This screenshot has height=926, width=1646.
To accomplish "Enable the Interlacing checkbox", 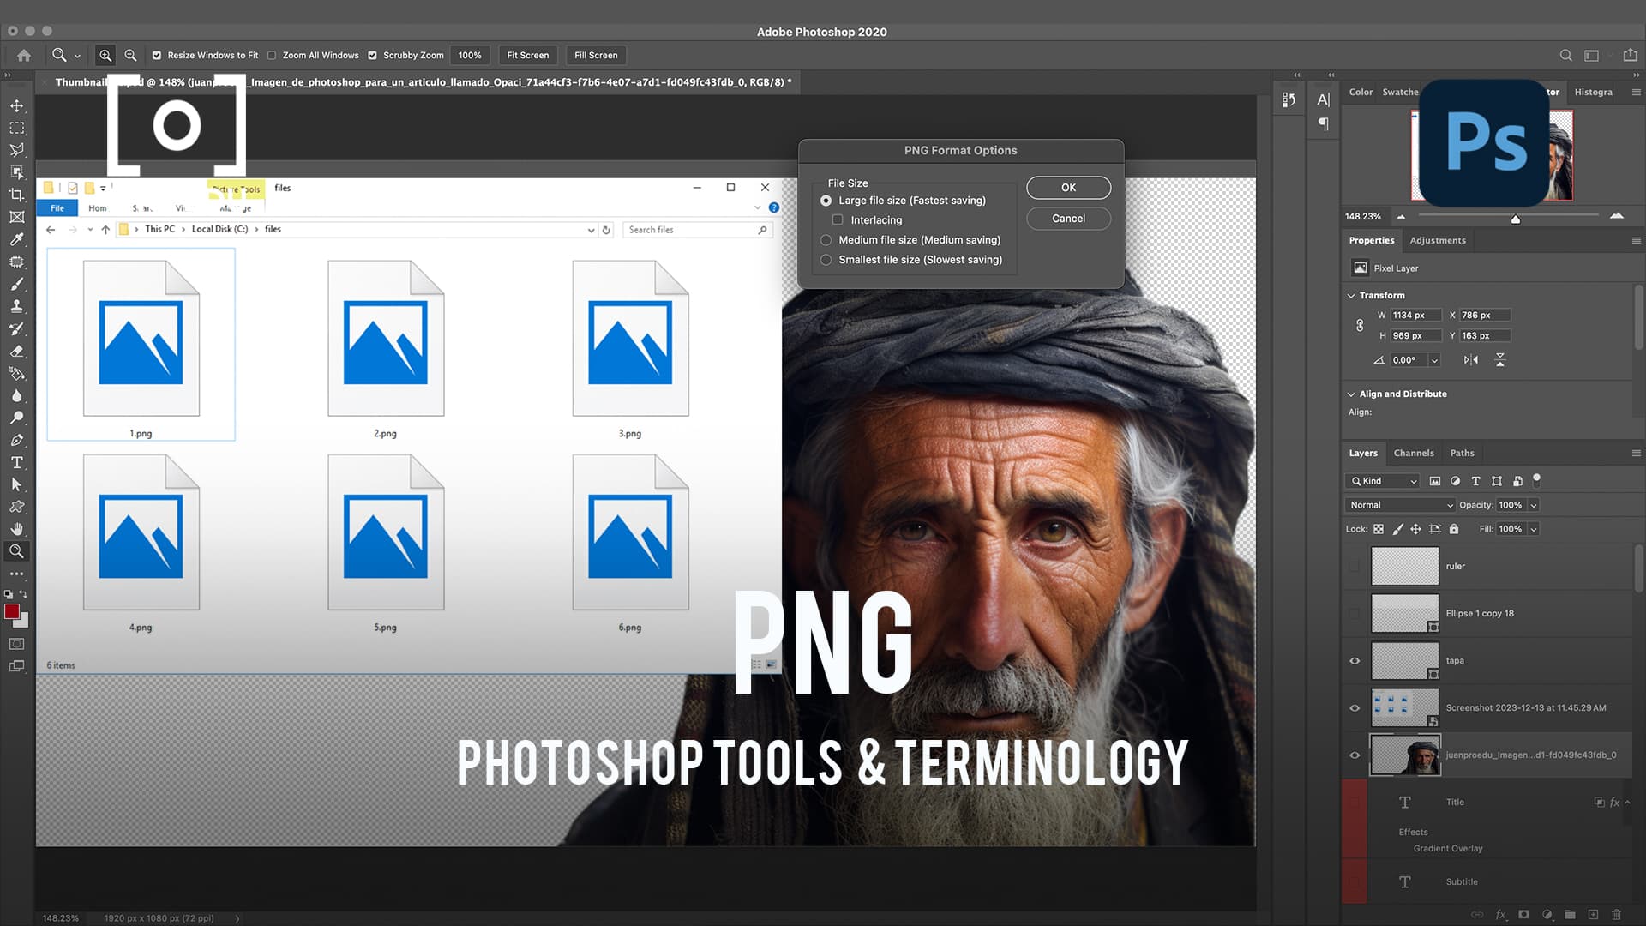I will pyautogui.click(x=838, y=219).
